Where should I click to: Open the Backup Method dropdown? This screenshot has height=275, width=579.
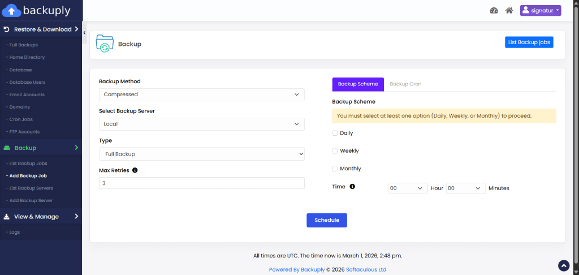tap(202, 94)
